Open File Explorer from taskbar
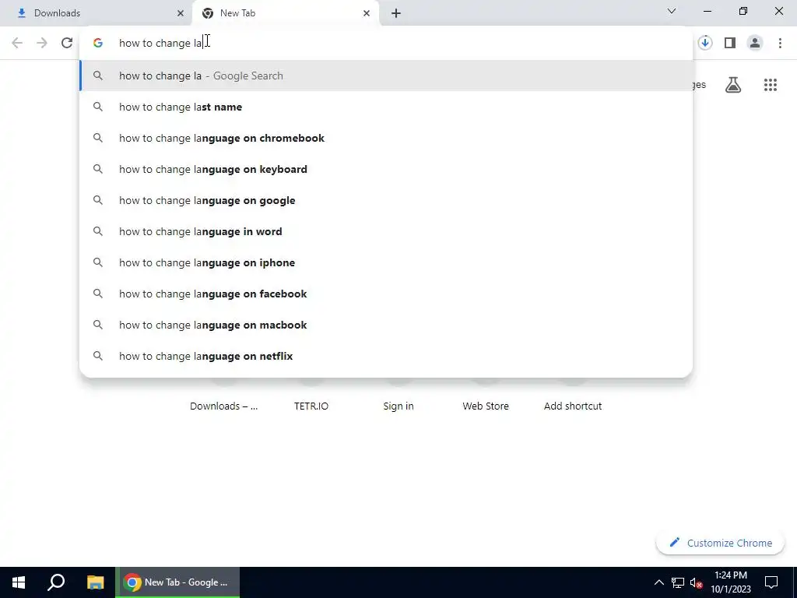This screenshot has height=598, width=797. (95, 582)
